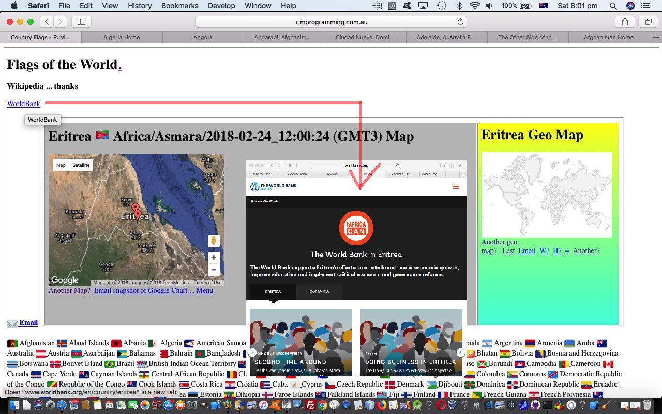Screen dimensions: 662x414
Task: Click the Last link in Geo Map panel
Action: 508,250
